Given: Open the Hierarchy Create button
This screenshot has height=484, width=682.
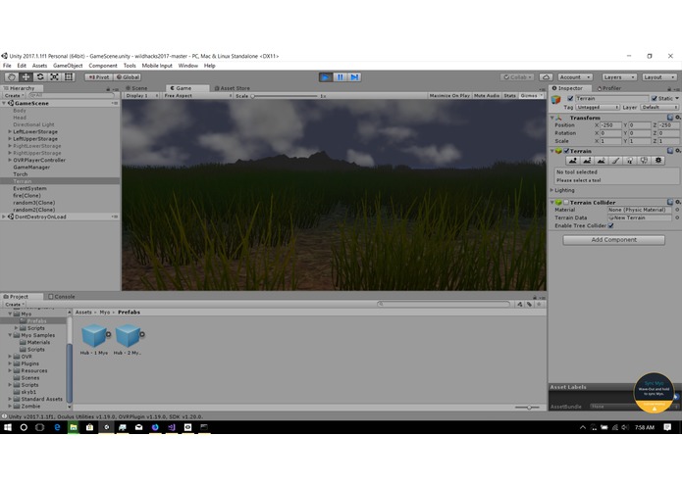Looking at the screenshot, I should tap(14, 95).
